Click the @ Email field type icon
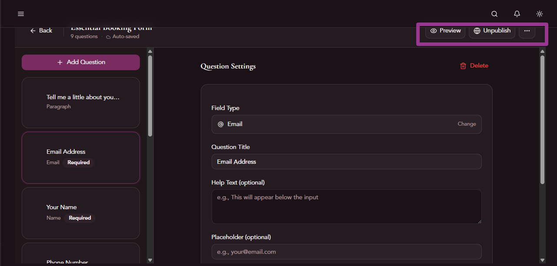Image resolution: width=557 pixels, height=266 pixels. (x=220, y=124)
